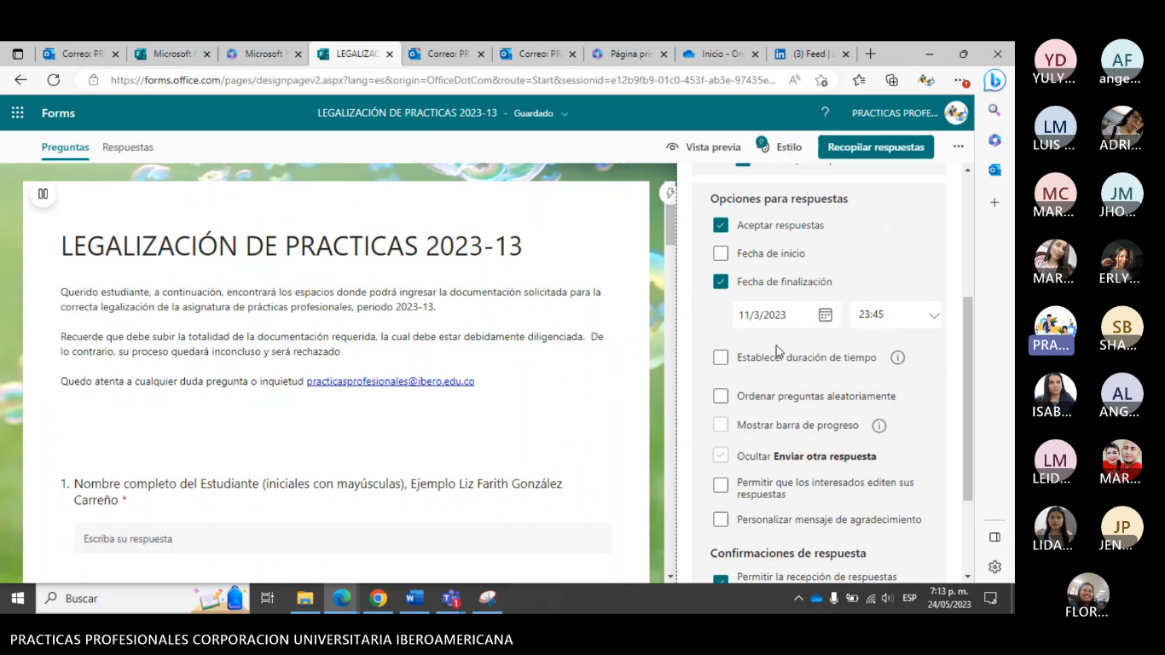Open the three-dots more options beside Recopilar respuestas
Viewport: 1165px width, 655px height.
(959, 147)
